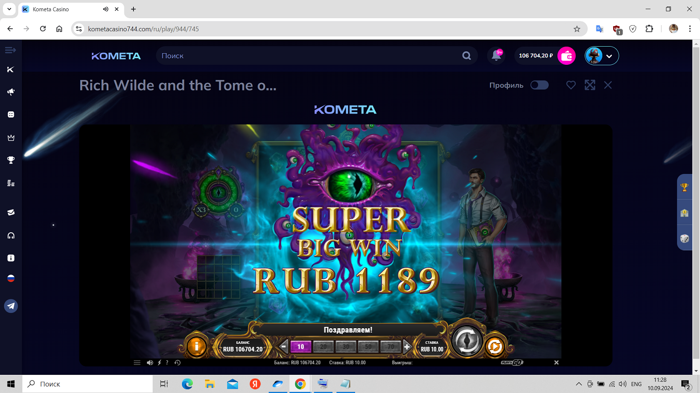Open the tournaments trophy icon in sidebar

(x=11, y=160)
